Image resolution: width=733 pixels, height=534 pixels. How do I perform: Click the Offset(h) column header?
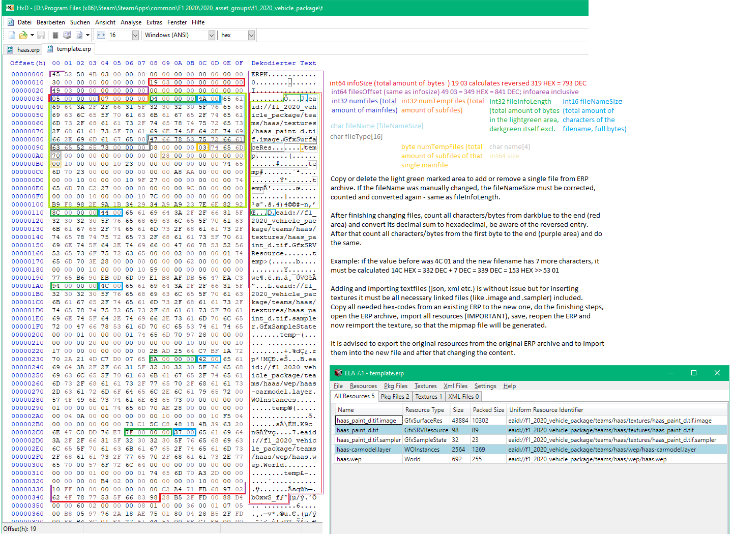coord(28,63)
